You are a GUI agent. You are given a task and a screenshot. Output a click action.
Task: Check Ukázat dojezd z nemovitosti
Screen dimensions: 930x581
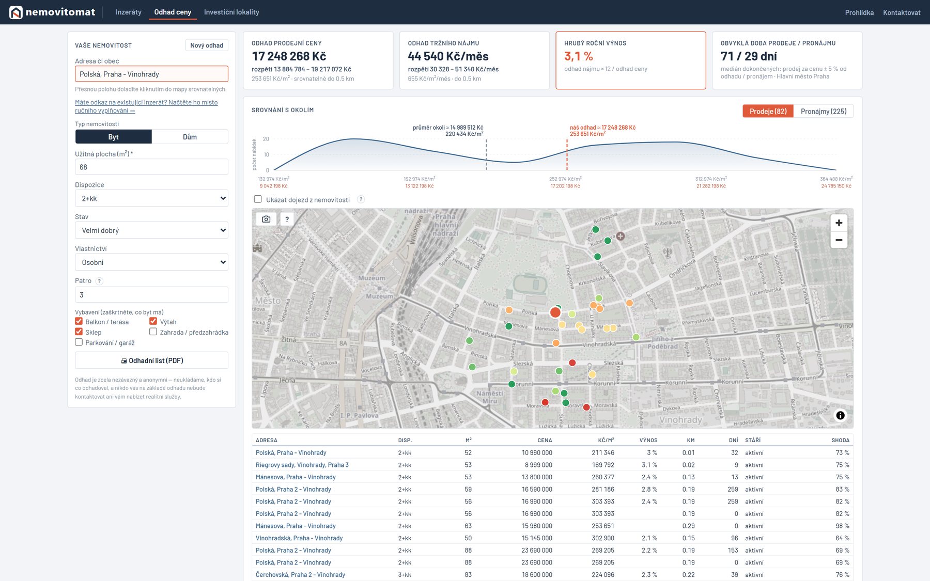point(258,199)
